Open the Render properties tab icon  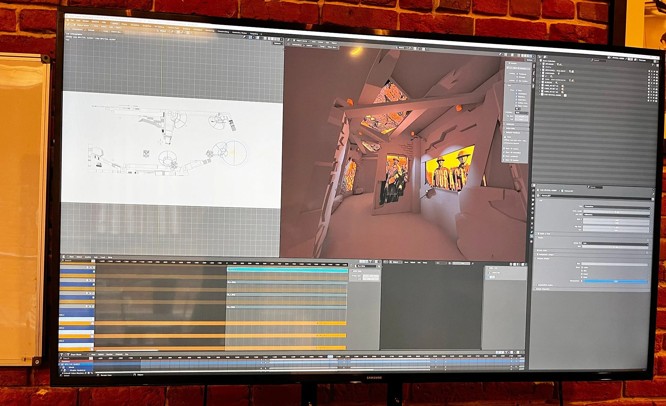coord(533,195)
